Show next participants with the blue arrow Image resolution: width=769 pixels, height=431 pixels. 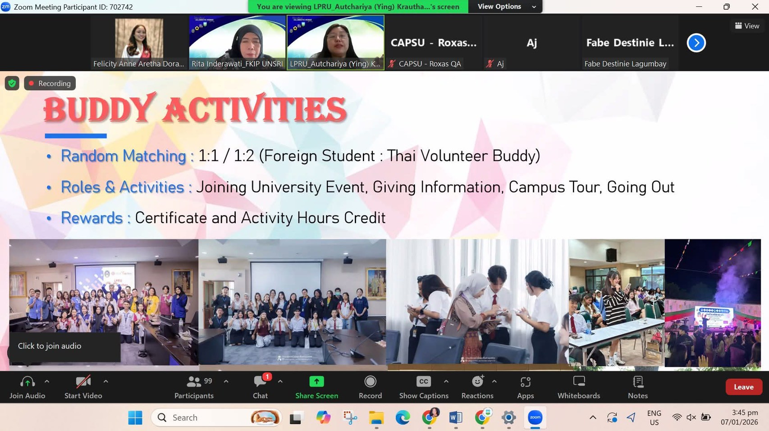pyautogui.click(x=696, y=43)
